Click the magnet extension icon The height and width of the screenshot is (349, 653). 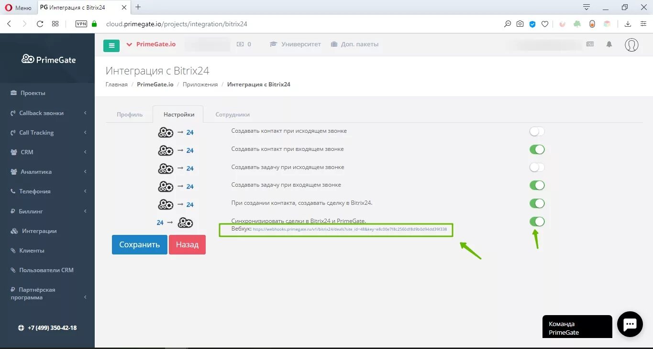(x=563, y=24)
